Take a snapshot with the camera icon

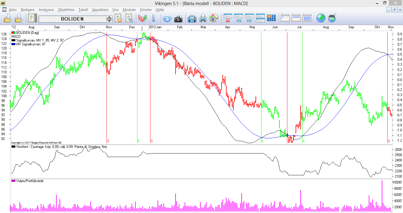click(x=178, y=19)
